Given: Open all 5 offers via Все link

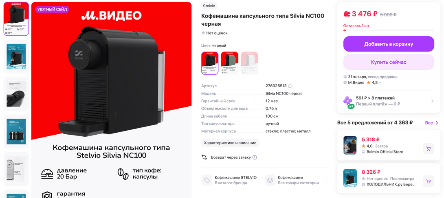Looking at the screenshot, I should coord(432,123).
